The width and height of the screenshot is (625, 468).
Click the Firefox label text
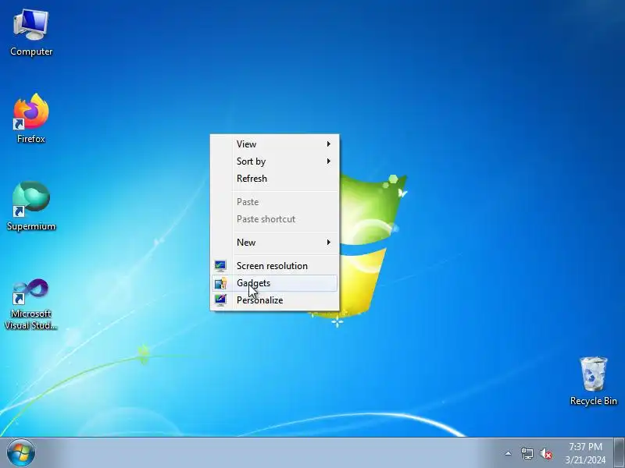pyautogui.click(x=31, y=139)
